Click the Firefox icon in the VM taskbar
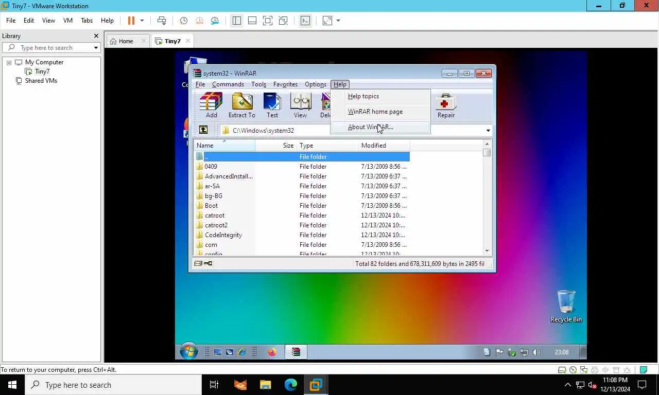659x395 pixels. coord(272,352)
